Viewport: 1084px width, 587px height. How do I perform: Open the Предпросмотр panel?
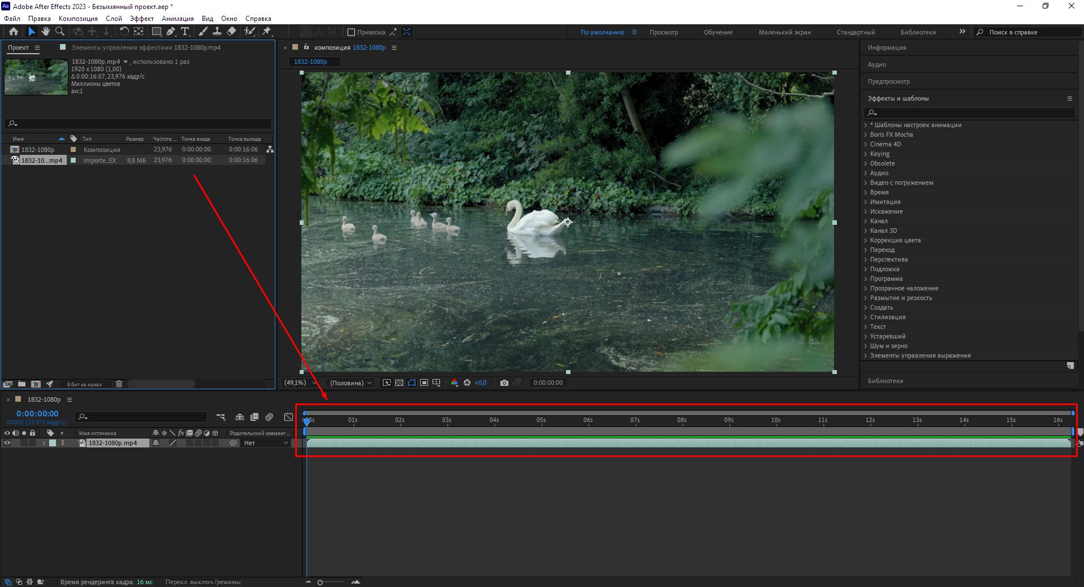pyautogui.click(x=889, y=81)
